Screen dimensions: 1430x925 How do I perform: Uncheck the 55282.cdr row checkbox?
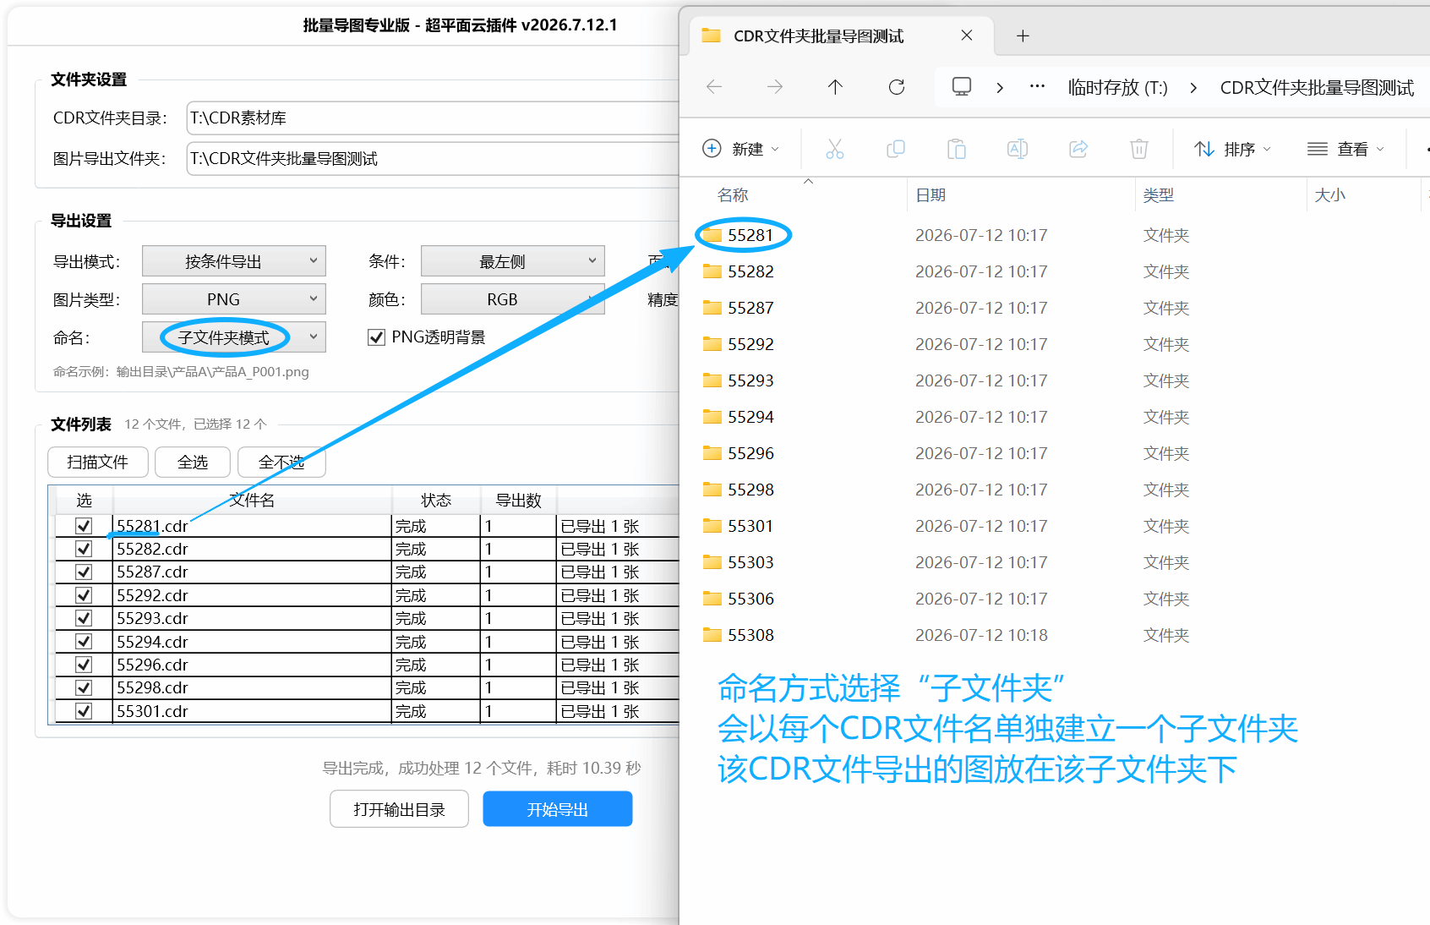[x=84, y=549]
